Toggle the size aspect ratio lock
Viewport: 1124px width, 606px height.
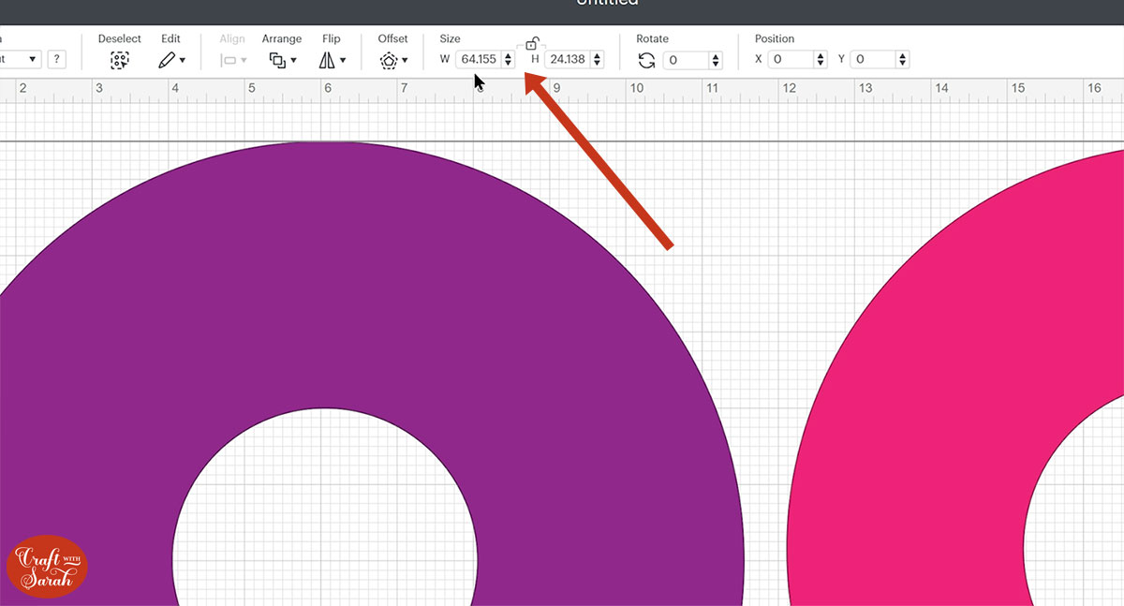coord(531,44)
